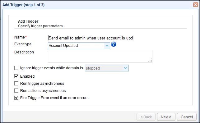The image size is (200, 123).
Task: Uncheck the Enabled checkbox
Action: (16, 76)
